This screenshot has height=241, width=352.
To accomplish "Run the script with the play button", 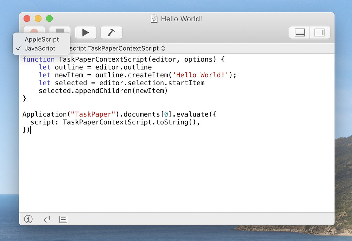I will point(85,32).
